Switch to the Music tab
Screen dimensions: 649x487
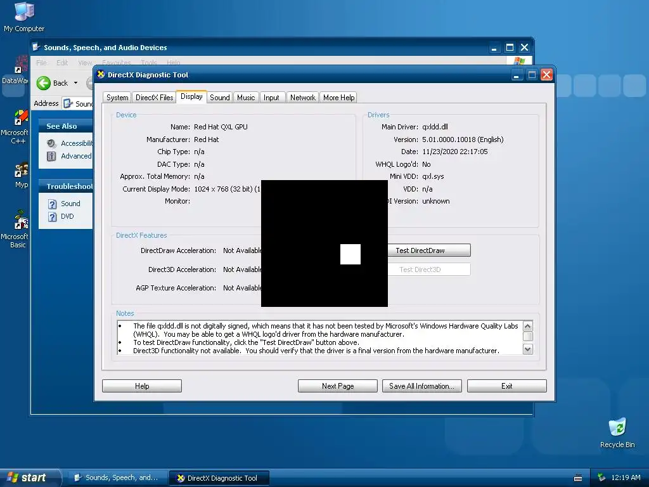pyautogui.click(x=246, y=97)
